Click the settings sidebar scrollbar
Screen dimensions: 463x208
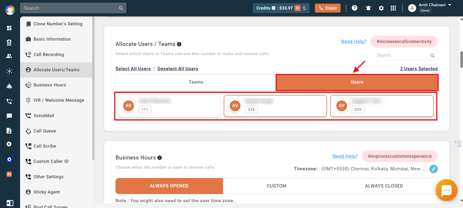(x=93, y=88)
